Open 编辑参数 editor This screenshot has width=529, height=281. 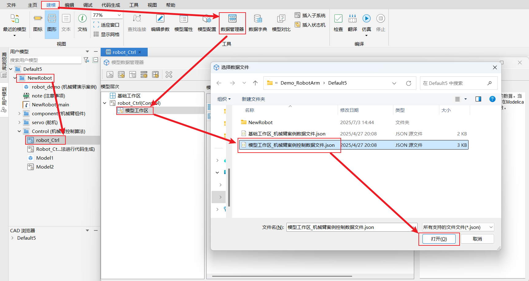point(160,23)
